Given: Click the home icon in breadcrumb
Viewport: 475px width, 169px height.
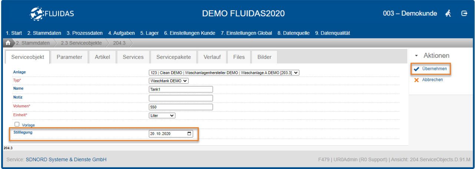Looking at the screenshot, I should (x=9, y=43).
